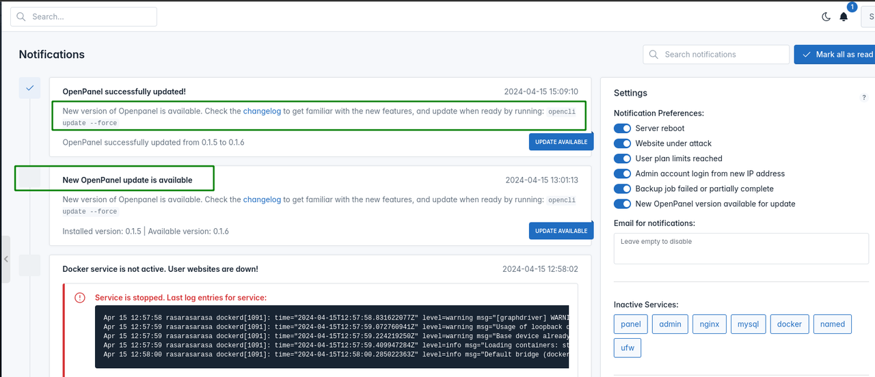
Task: Toggle Website under attack notifications
Action: pos(622,143)
